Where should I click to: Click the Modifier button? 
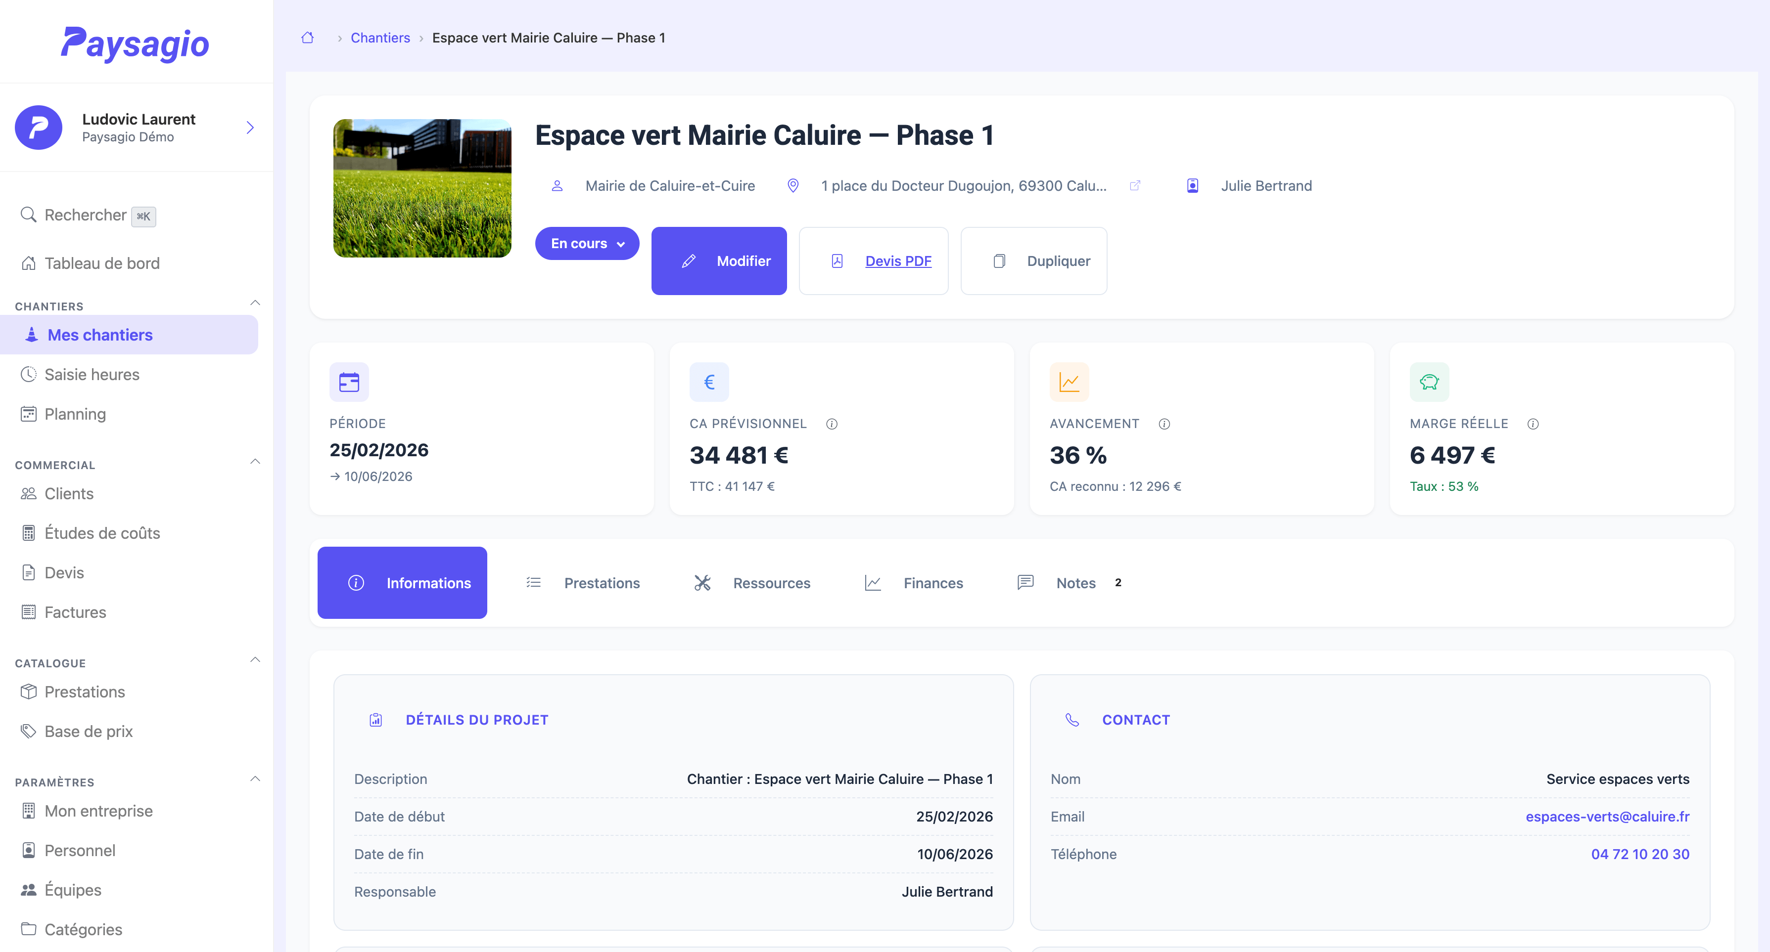[x=719, y=261]
